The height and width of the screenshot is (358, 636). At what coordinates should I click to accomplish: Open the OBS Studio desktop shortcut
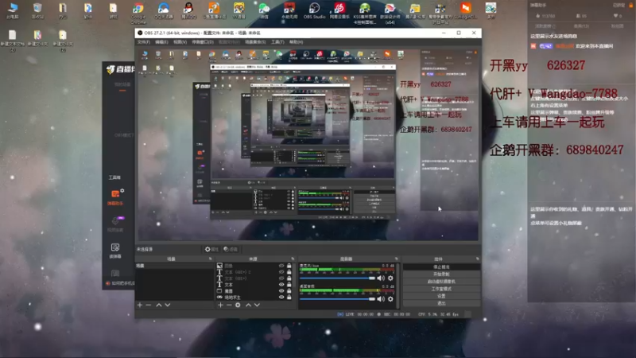pyautogui.click(x=314, y=11)
